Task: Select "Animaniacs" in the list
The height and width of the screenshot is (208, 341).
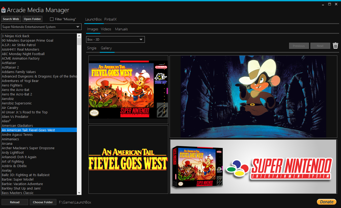Action: point(39,139)
